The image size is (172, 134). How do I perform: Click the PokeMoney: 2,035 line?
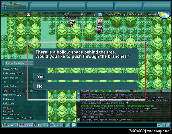(x=13, y=73)
